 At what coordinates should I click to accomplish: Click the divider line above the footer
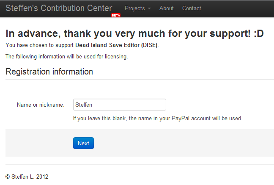140,164
